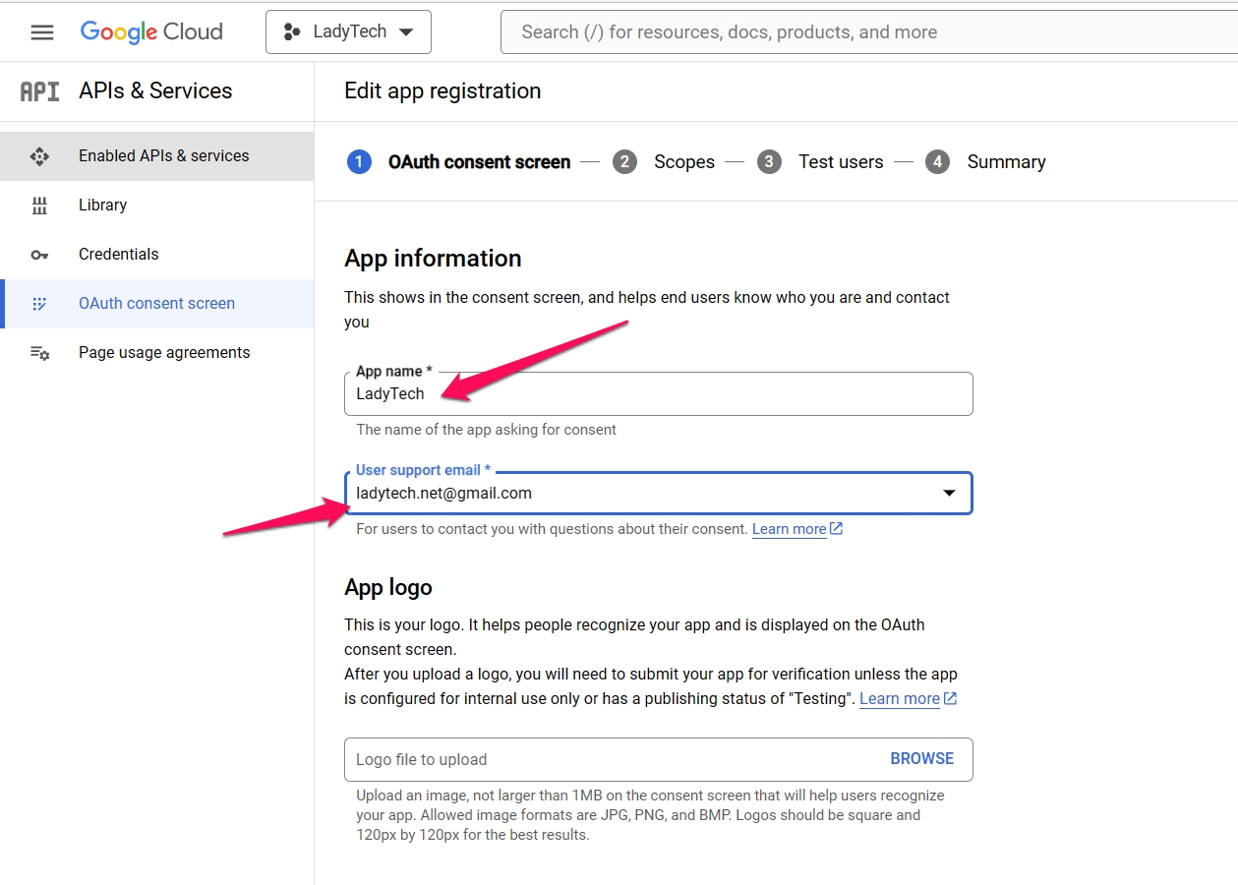Click the step 2 circle in the stepper
The width and height of the screenshot is (1238, 885).
(624, 162)
